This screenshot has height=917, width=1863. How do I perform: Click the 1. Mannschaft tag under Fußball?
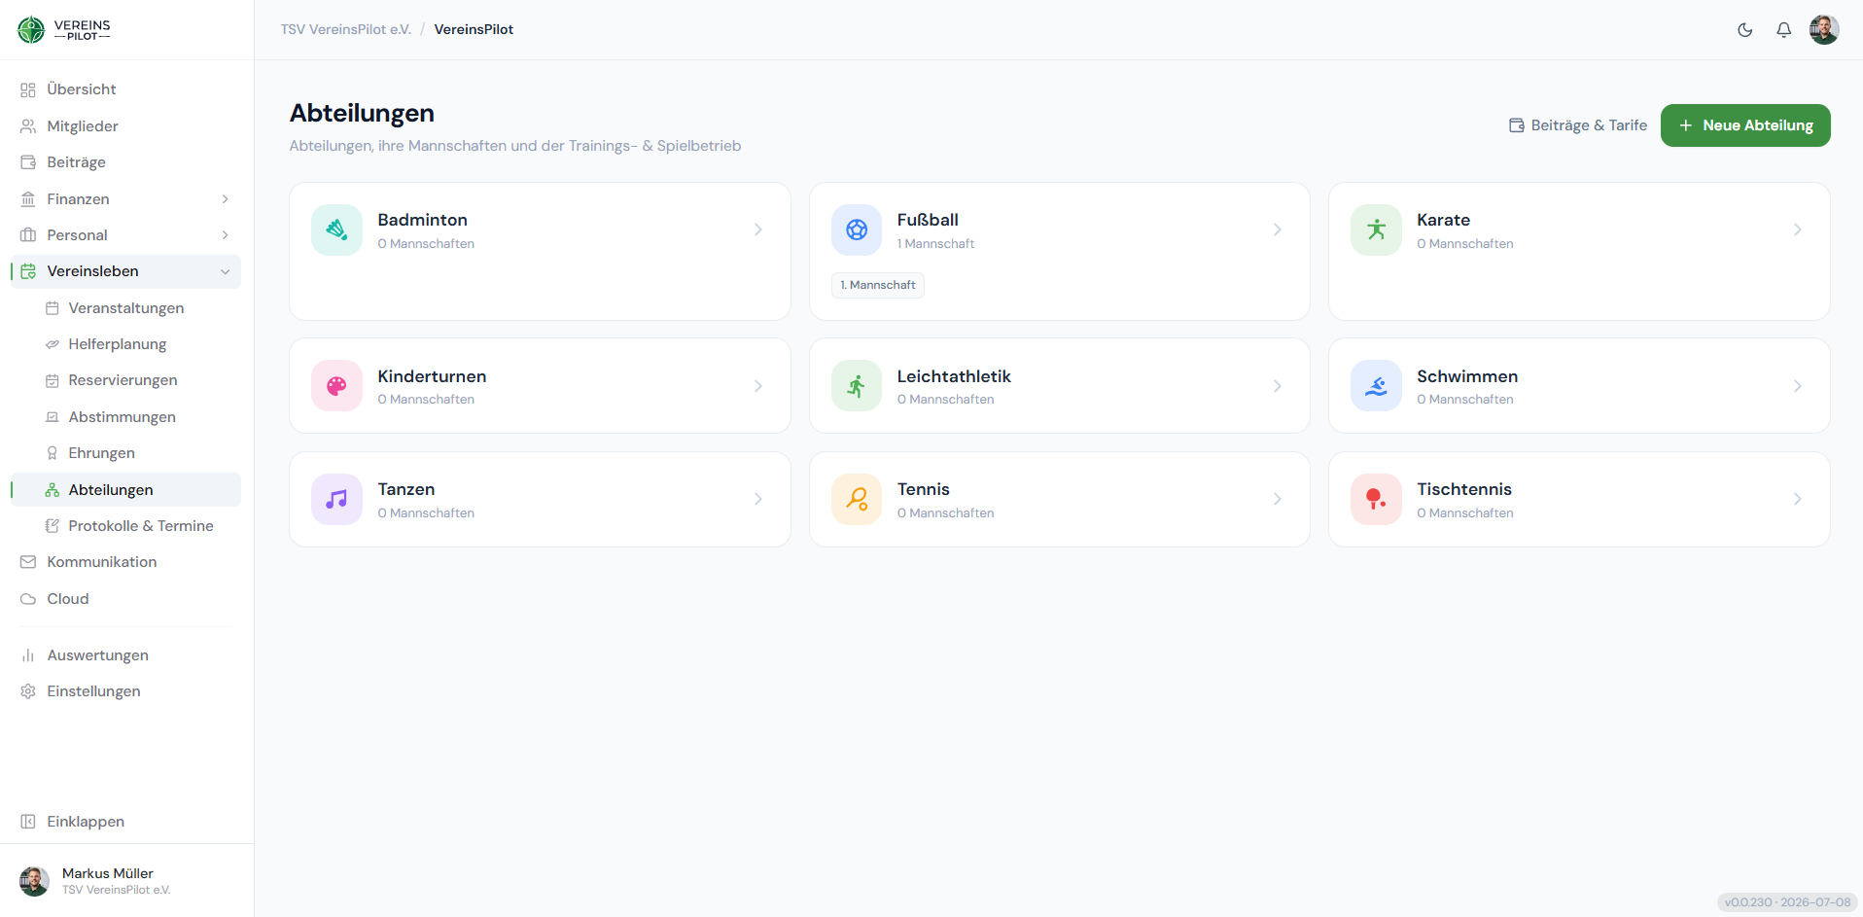point(878,285)
